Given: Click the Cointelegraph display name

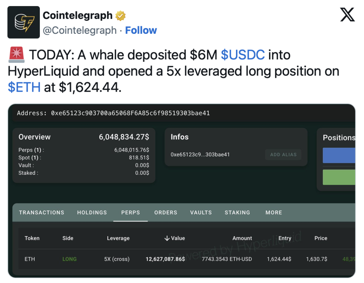Looking at the screenshot, I should pos(77,16).
